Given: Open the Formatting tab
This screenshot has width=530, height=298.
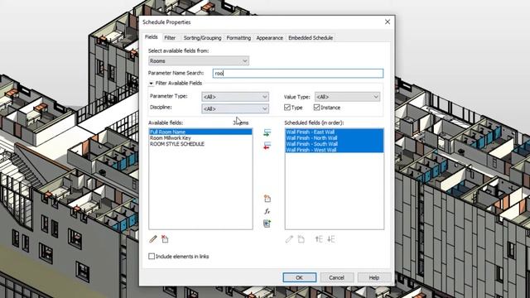Looking at the screenshot, I should (238, 38).
